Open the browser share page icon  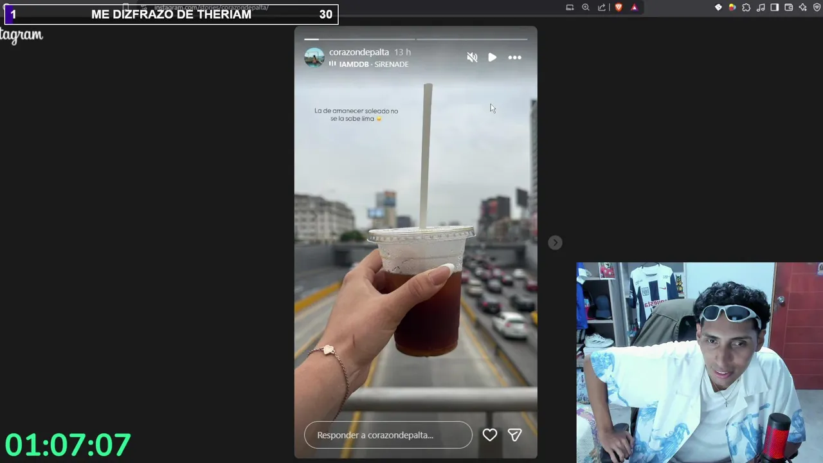(x=602, y=8)
